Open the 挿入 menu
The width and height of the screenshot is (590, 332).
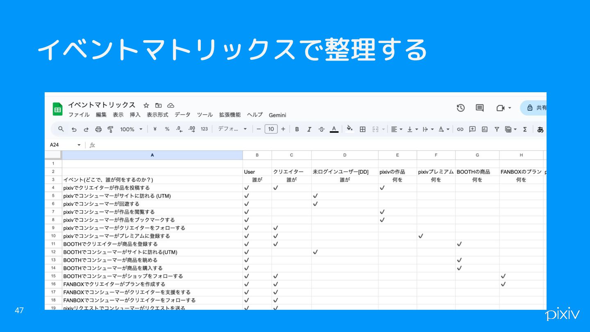tap(135, 115)
